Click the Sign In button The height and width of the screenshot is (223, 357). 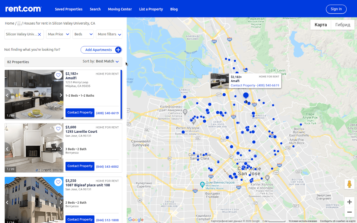coord(336,9)
